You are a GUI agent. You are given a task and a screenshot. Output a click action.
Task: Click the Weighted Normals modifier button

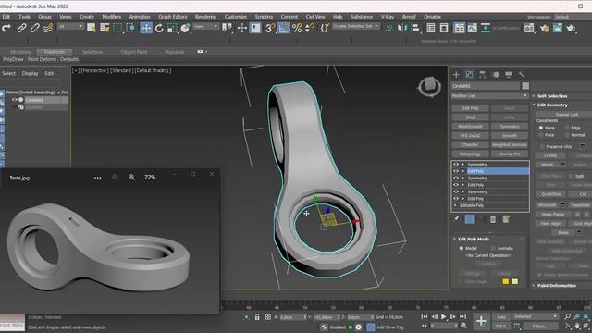(510, 144)
